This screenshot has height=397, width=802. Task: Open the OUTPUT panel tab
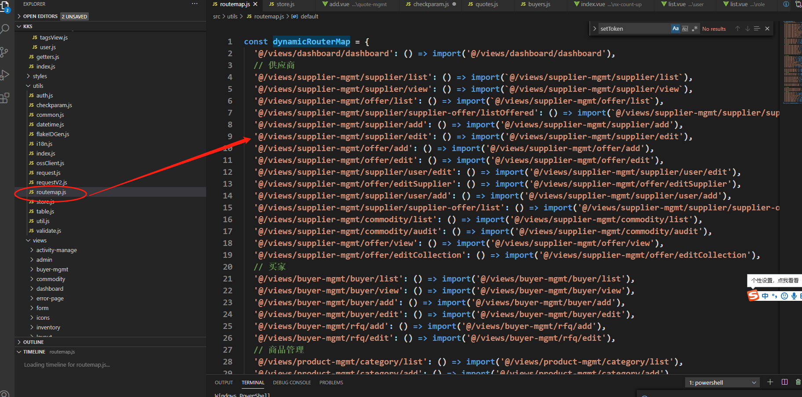pyautogui.click(x=224, y=383)
